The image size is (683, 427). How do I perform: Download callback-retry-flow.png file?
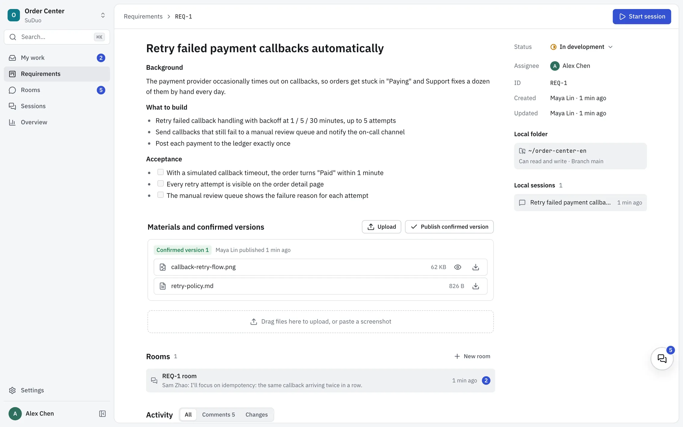pyautogui.click(x=476, y=267)
